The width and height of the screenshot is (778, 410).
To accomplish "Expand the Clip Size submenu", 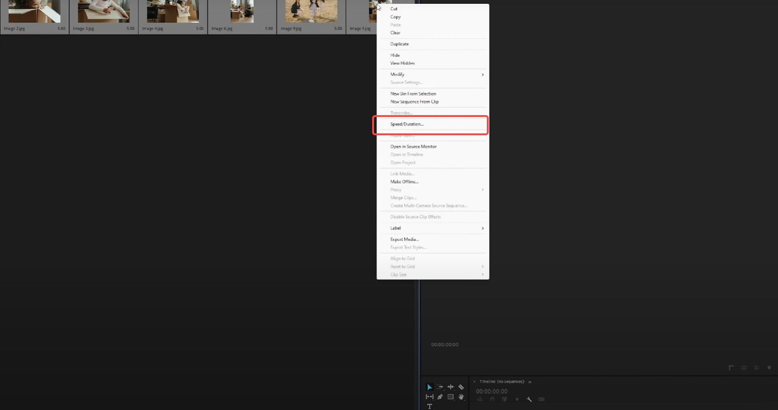I will 433,275.
